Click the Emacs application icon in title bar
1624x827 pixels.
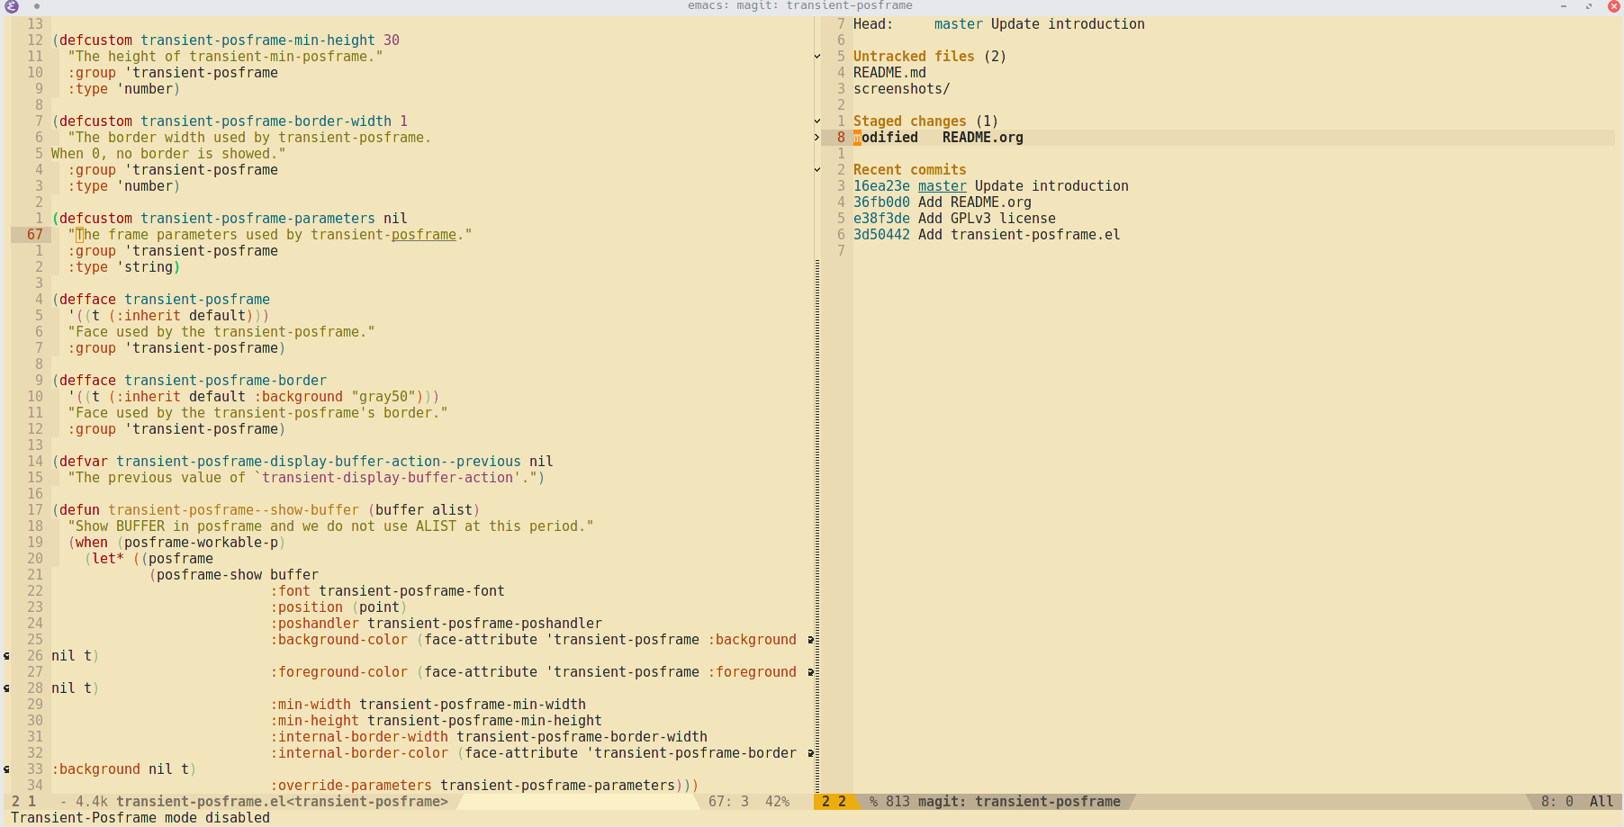click(x=12, y=6)
